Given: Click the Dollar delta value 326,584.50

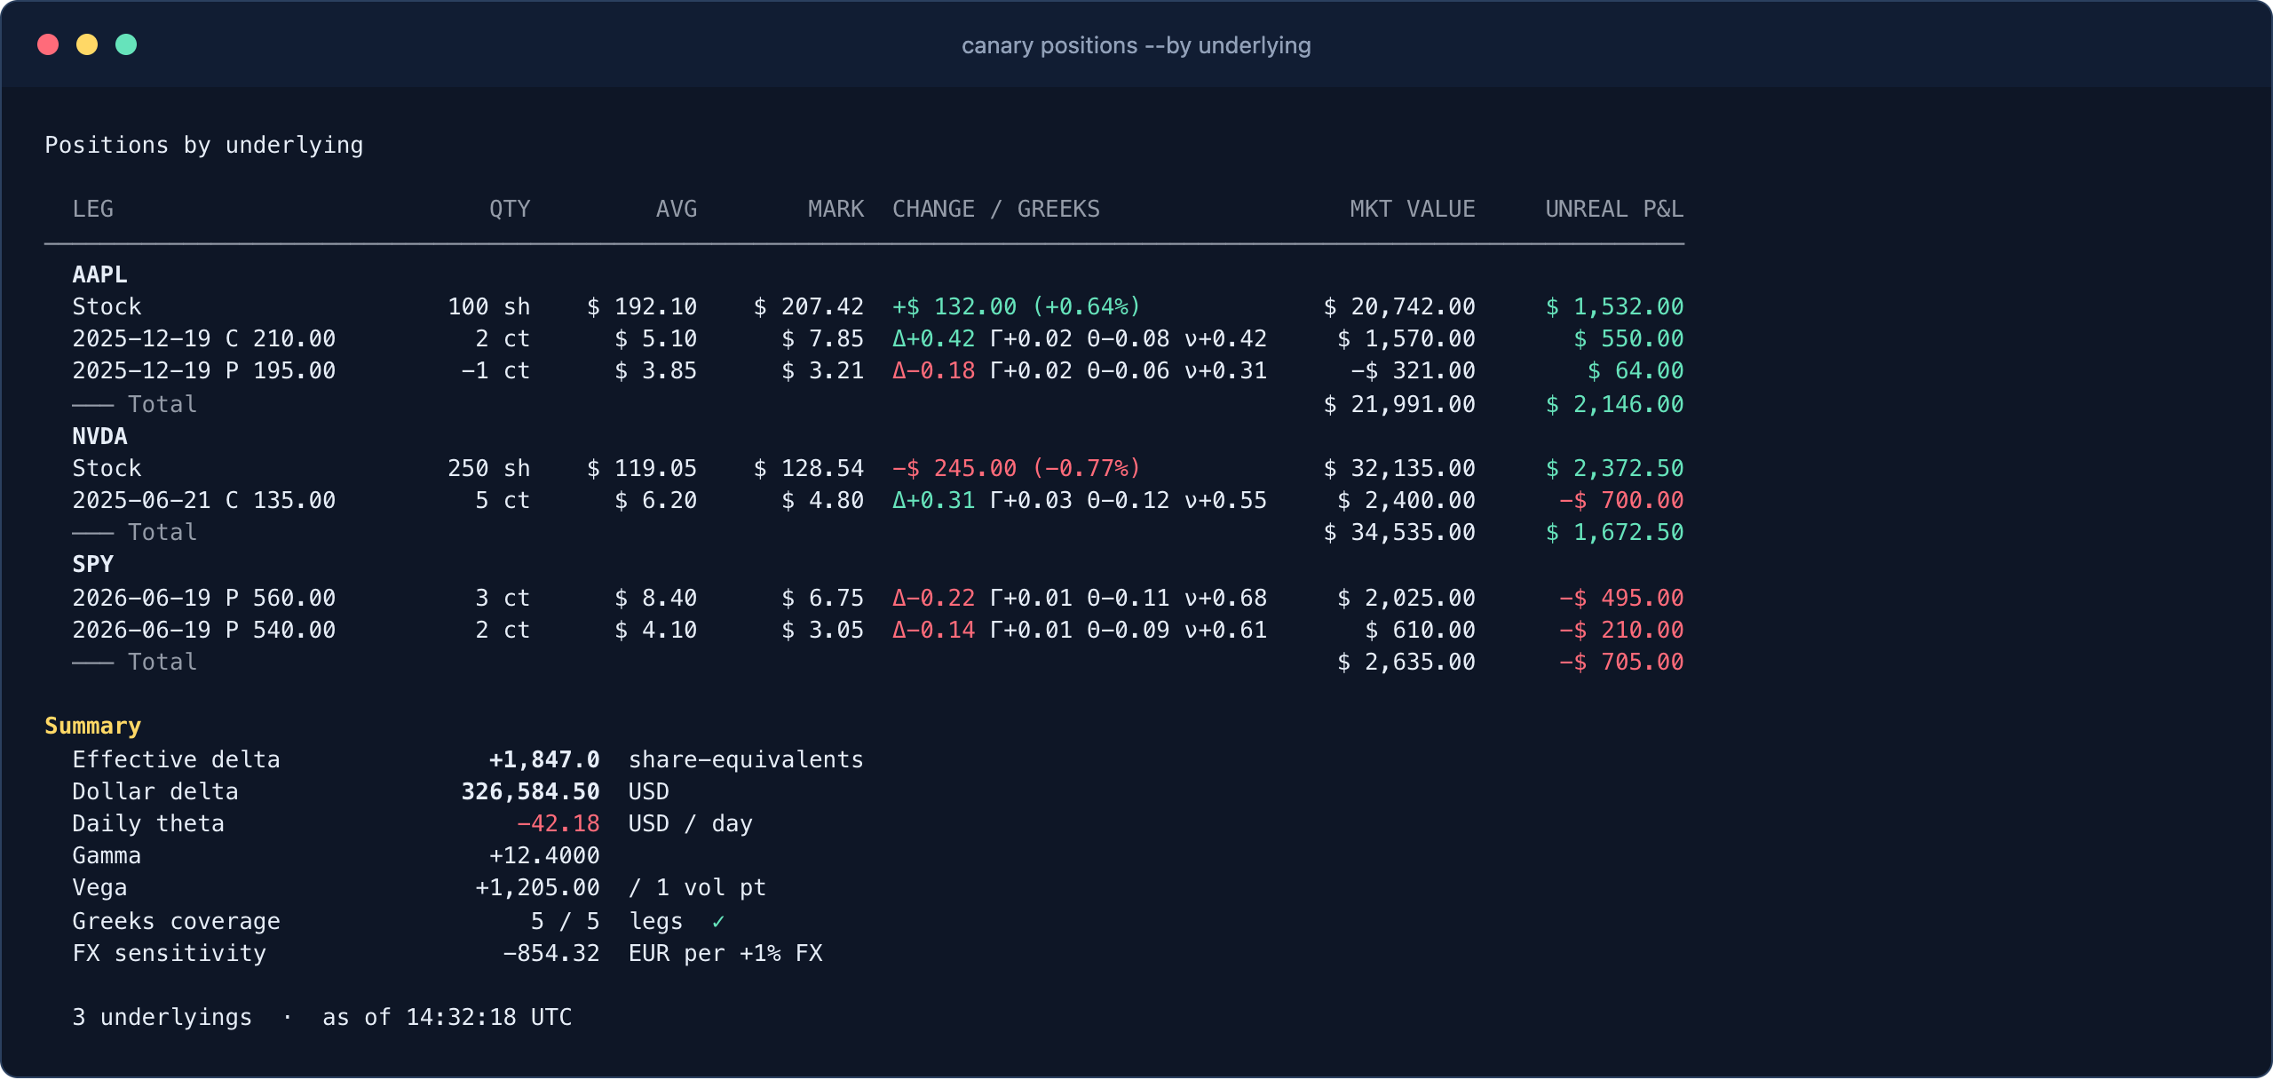Looking at the screenshot, I should pos(531,791).
